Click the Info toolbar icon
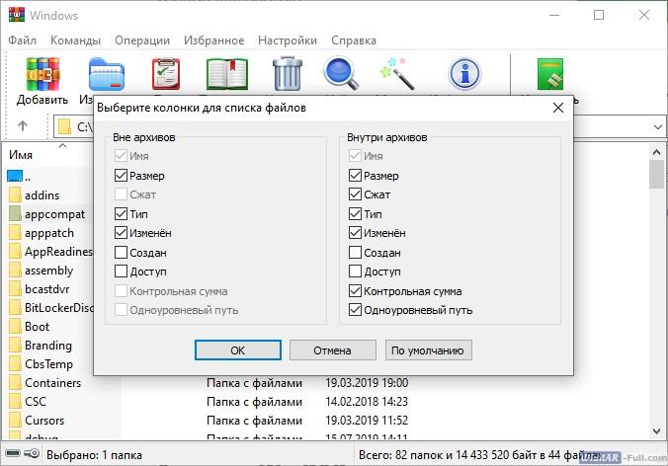Viewport: 668px width, 466px height. [464, 74]
